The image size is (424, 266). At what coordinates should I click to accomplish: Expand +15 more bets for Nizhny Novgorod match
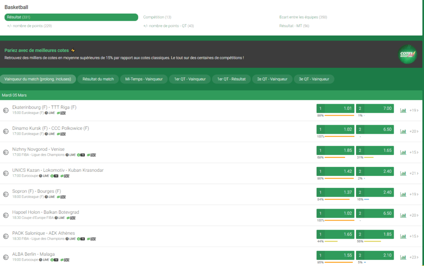[414, 152]
